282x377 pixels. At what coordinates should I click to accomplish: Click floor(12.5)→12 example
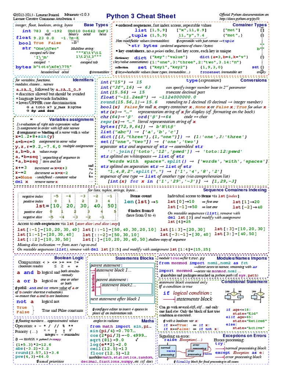pos(110,353)
